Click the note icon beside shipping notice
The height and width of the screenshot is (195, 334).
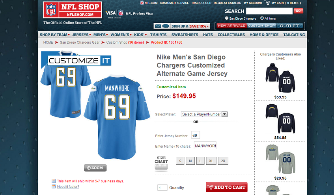pyautogui.click(x=54, y=181)
